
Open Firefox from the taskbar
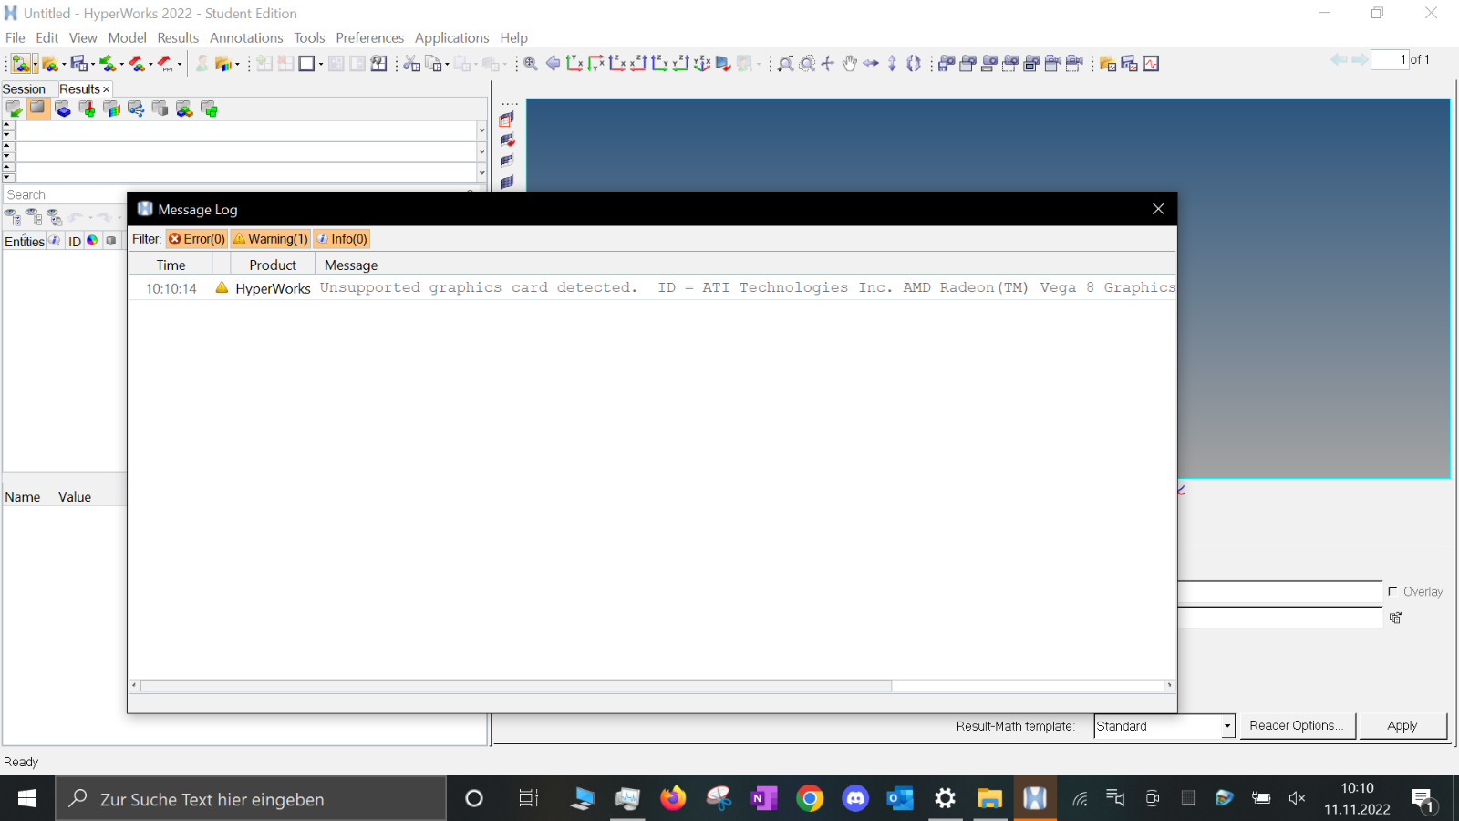click(x=673, y=798)
